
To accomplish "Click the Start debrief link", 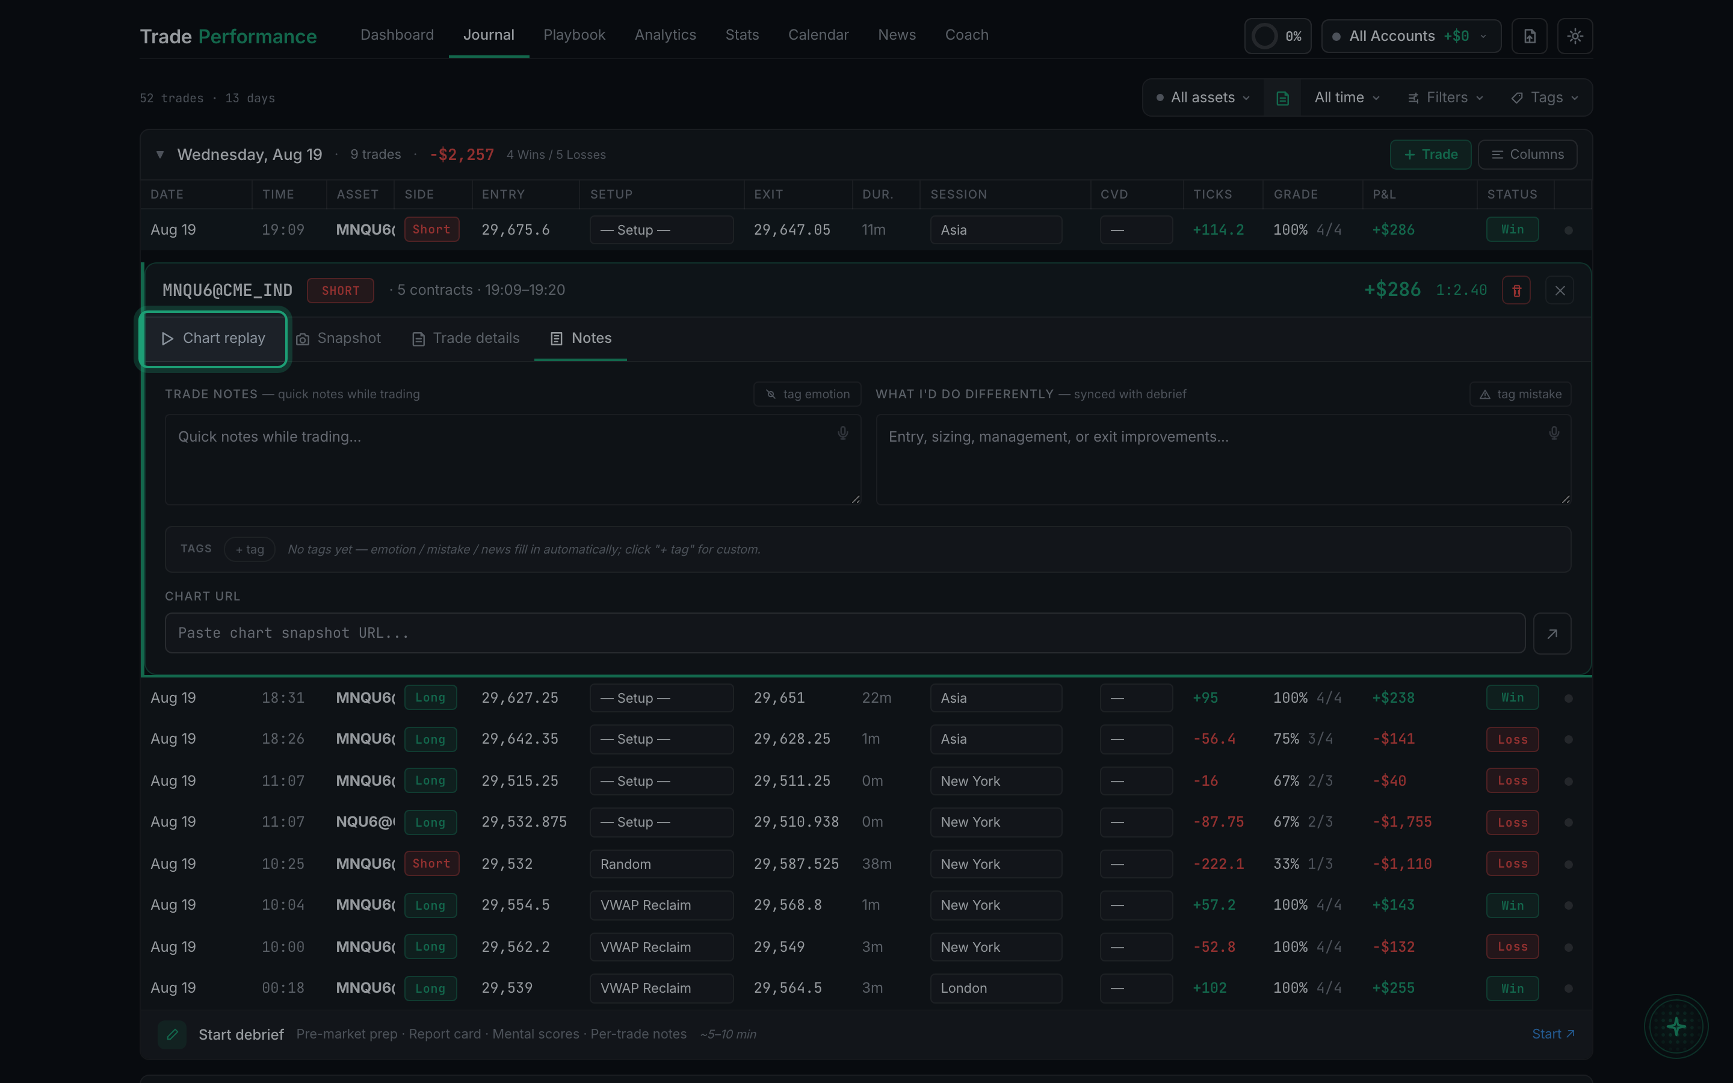I will pyautogui.click(x=1552, y=1034).
